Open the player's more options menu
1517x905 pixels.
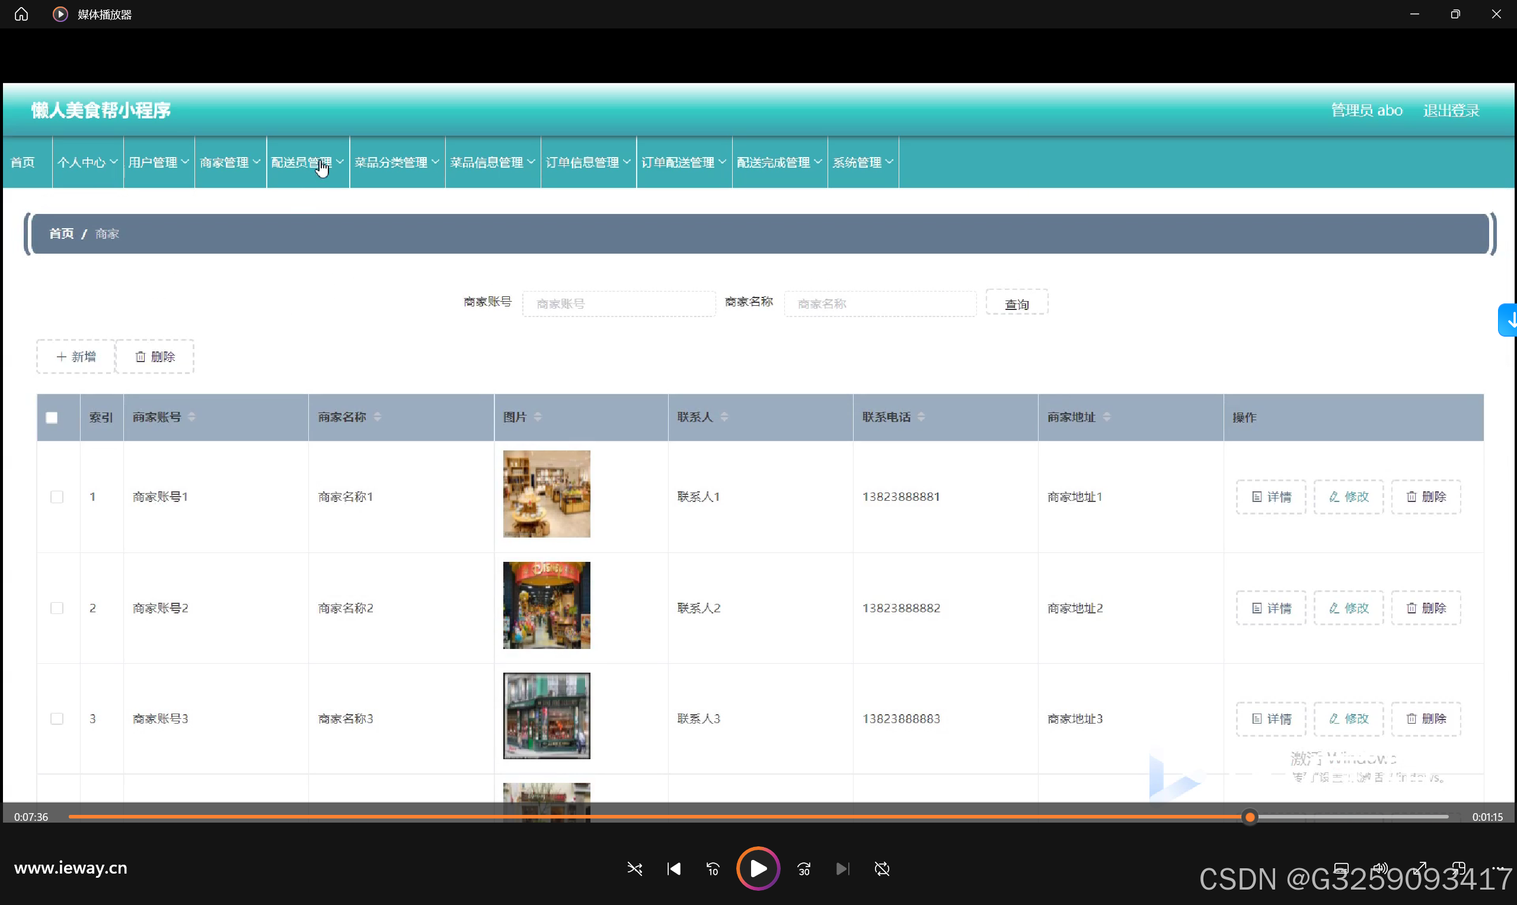[x=1497, y=868]
